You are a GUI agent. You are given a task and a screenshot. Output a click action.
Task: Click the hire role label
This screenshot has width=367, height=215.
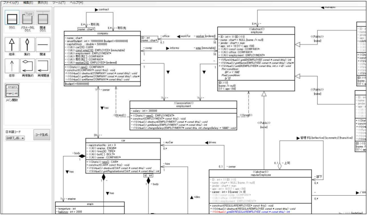pos(166,164)
